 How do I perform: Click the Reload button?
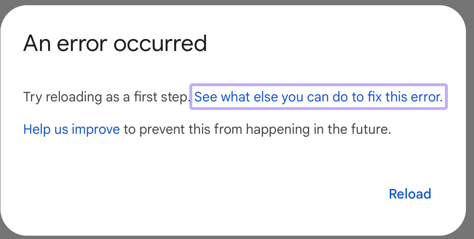point(410,194)
